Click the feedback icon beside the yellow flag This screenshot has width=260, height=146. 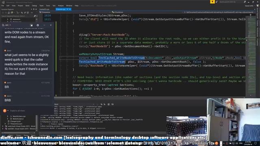click(x=217, y=2)
